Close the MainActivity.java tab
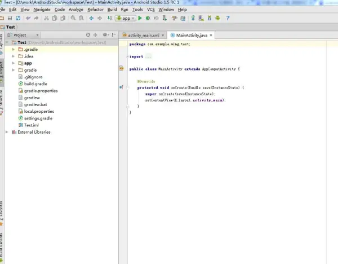This screenshot has width=338, height=264. click(211, 35)
